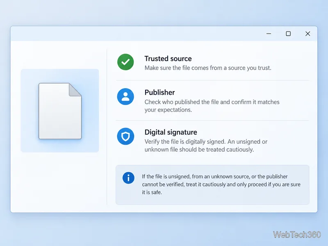Click the empty title bar area
This screenshot has height=246, width=328.
(x=136, y=34)
